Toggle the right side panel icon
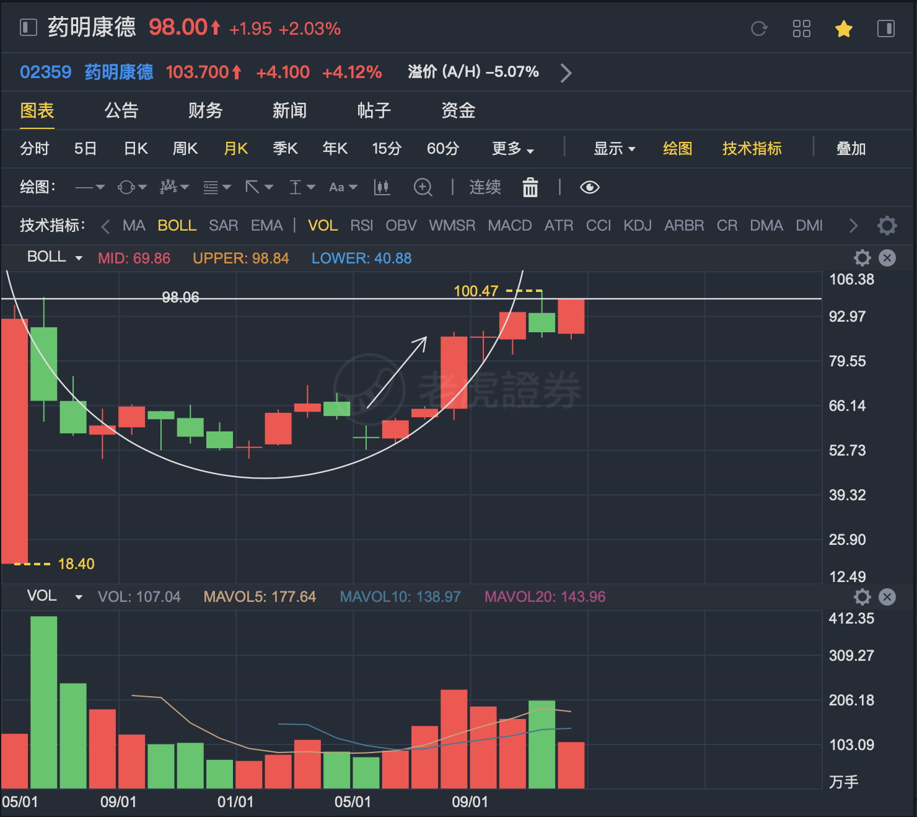Screen dimensions: 917x817 coord(886,29)
